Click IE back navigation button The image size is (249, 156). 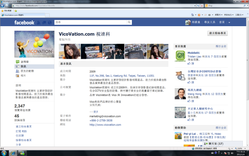coord(2,6)
